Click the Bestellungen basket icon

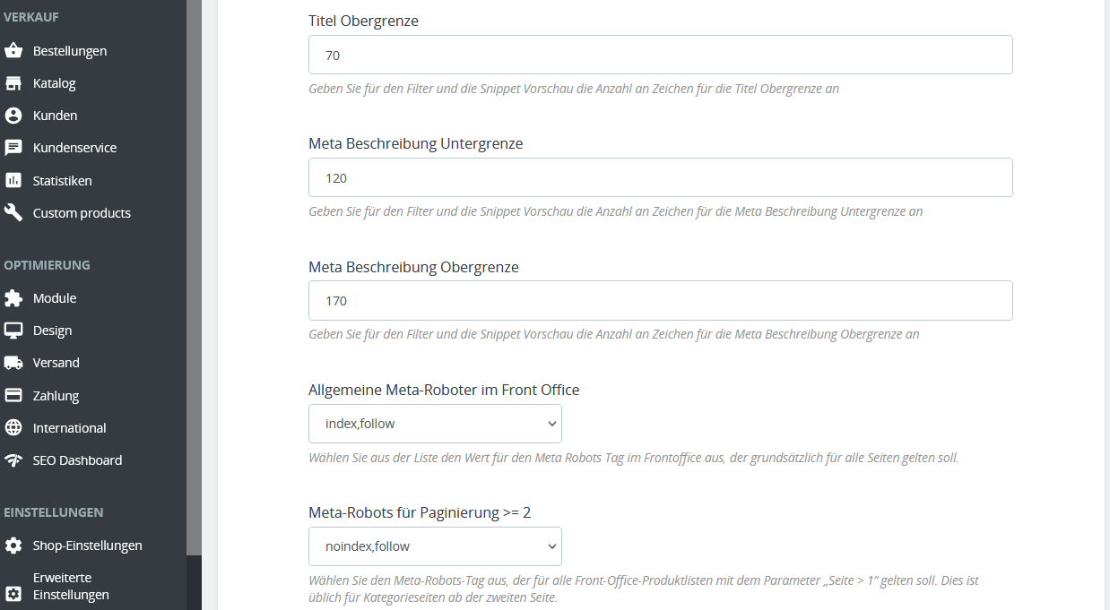point(13,51)
